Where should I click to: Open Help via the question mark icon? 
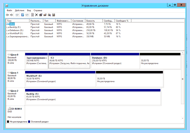(23, 15)
